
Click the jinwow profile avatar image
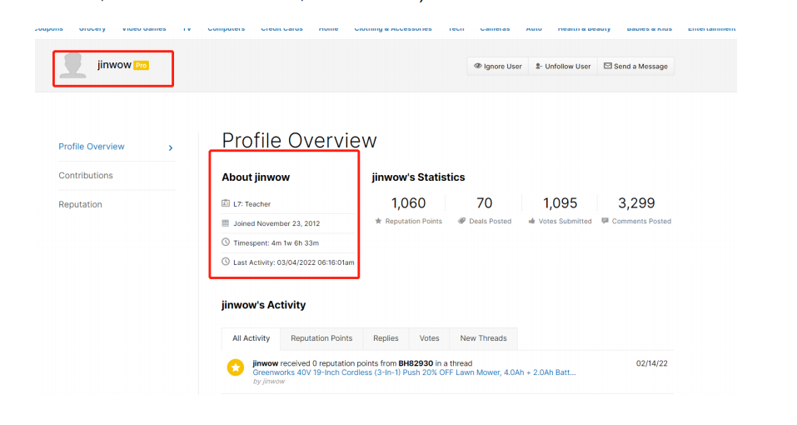pyautogui.click(x=72, y=66)
